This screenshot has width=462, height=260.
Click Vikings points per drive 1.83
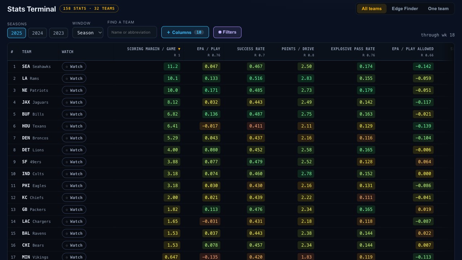(306, 257)
